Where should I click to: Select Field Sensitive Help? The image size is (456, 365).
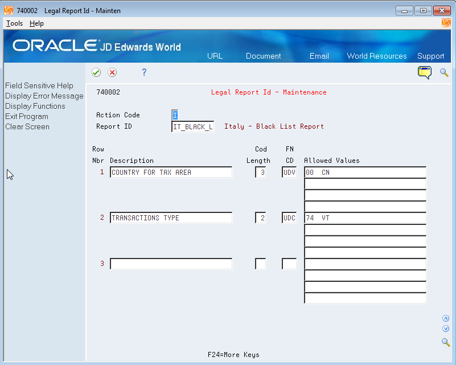pyautogui.click(x=39, y=85)
